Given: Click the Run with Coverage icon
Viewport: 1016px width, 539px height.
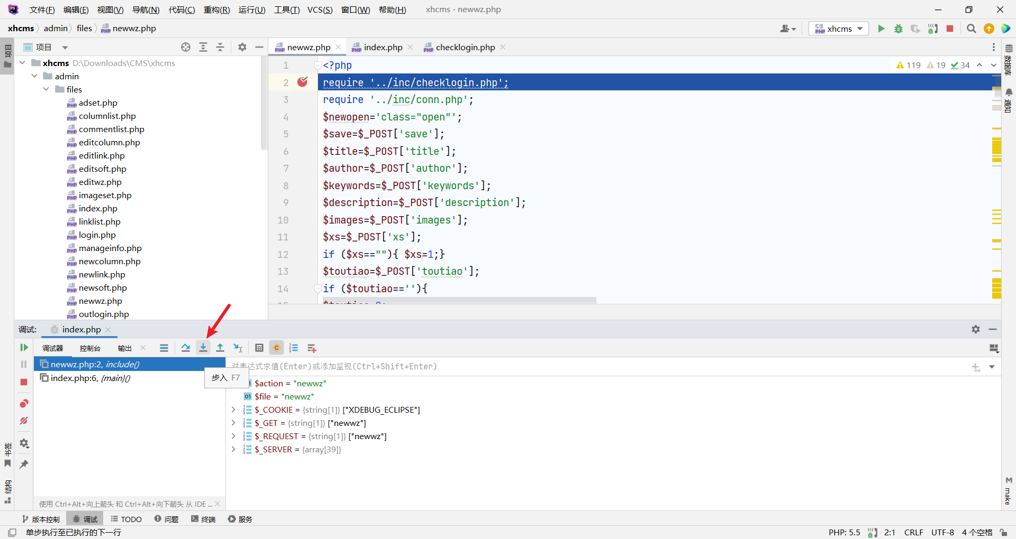Looking at the screenshot, I should (915, 29).
